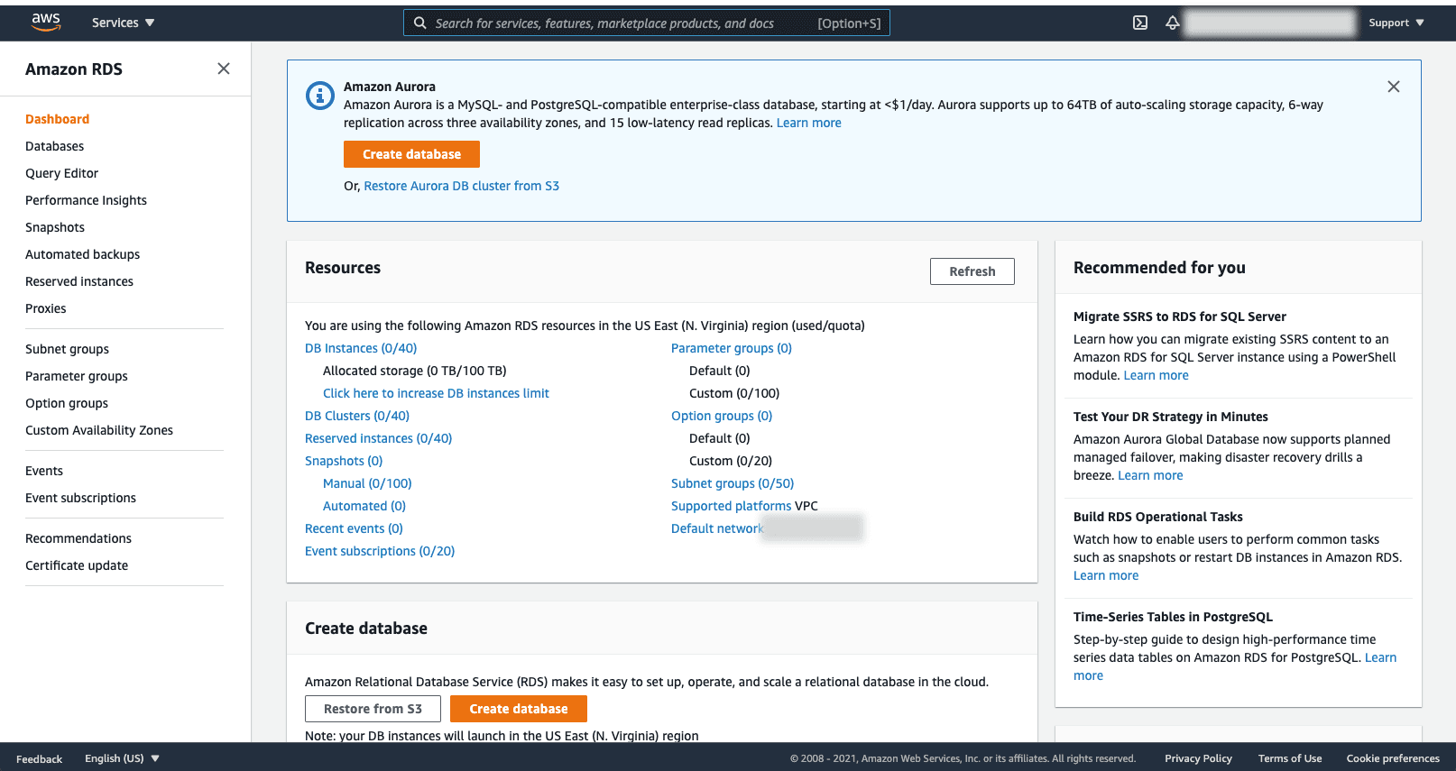
Task: Open the Terms of Use footer link
Action: point(1290,758)
